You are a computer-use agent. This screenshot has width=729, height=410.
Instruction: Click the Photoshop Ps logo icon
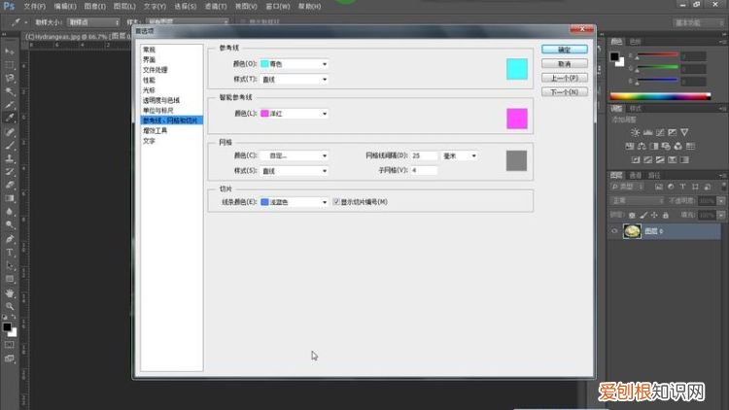tap(9, 6)
